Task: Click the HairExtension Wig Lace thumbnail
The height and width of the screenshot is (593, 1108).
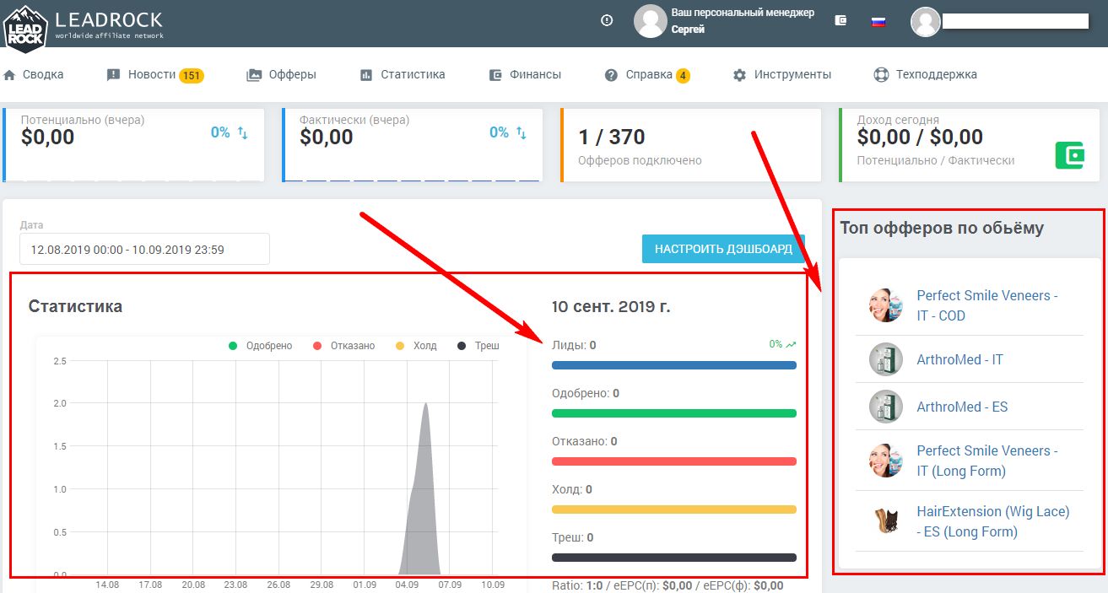Action: click(886, 521)
